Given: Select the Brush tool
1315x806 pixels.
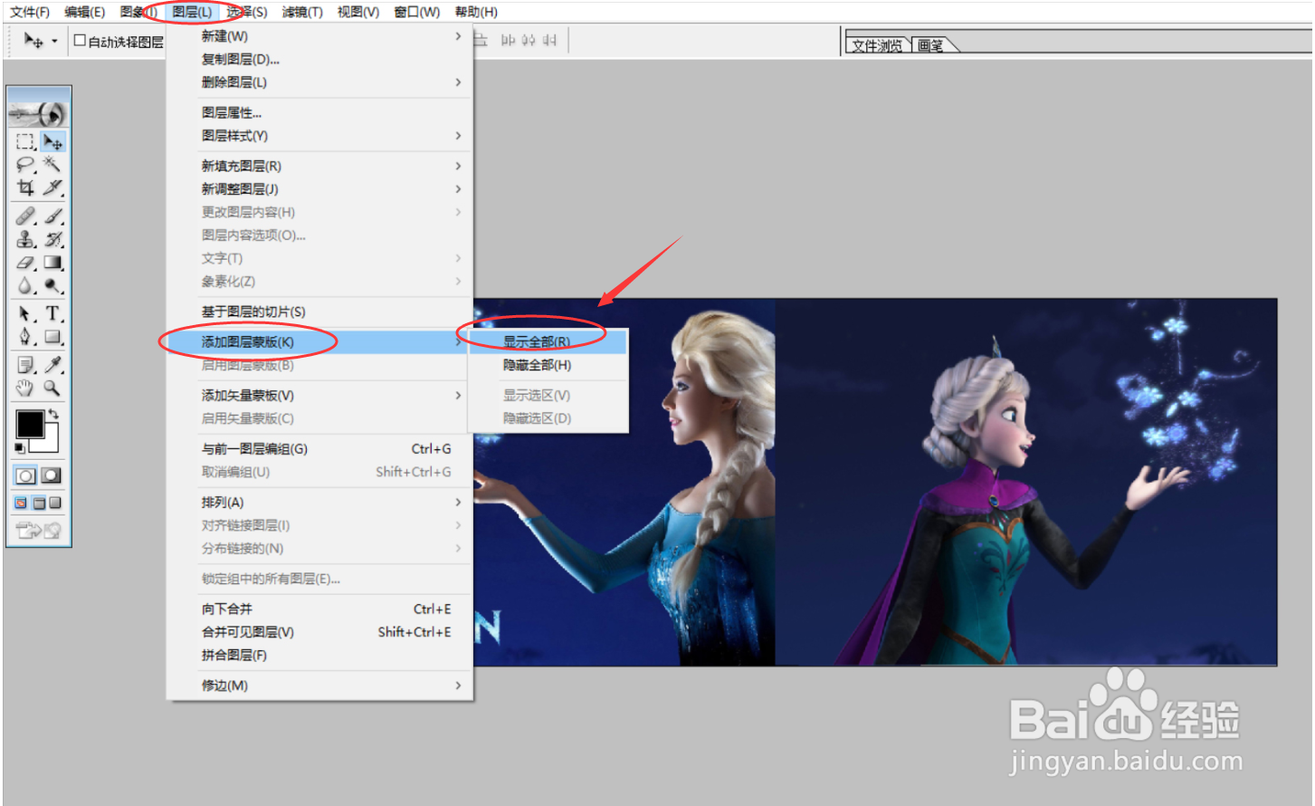Looking at the screenshot, I should point(53,216).
